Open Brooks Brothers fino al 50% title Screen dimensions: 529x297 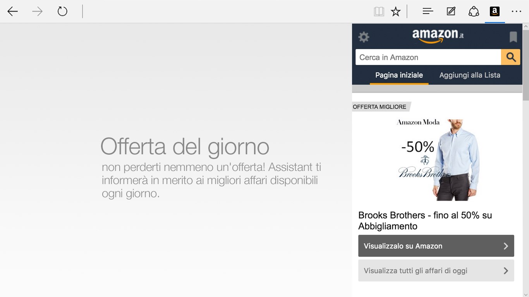click(x=425, y=220)
